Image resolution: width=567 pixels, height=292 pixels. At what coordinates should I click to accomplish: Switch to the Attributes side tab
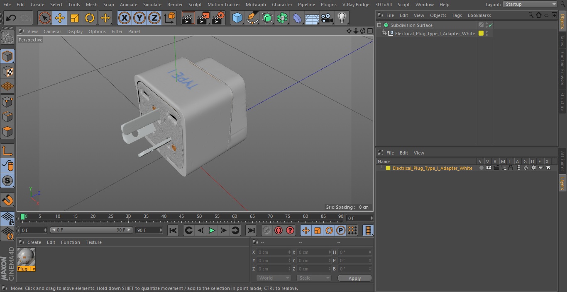coord(562,161)
